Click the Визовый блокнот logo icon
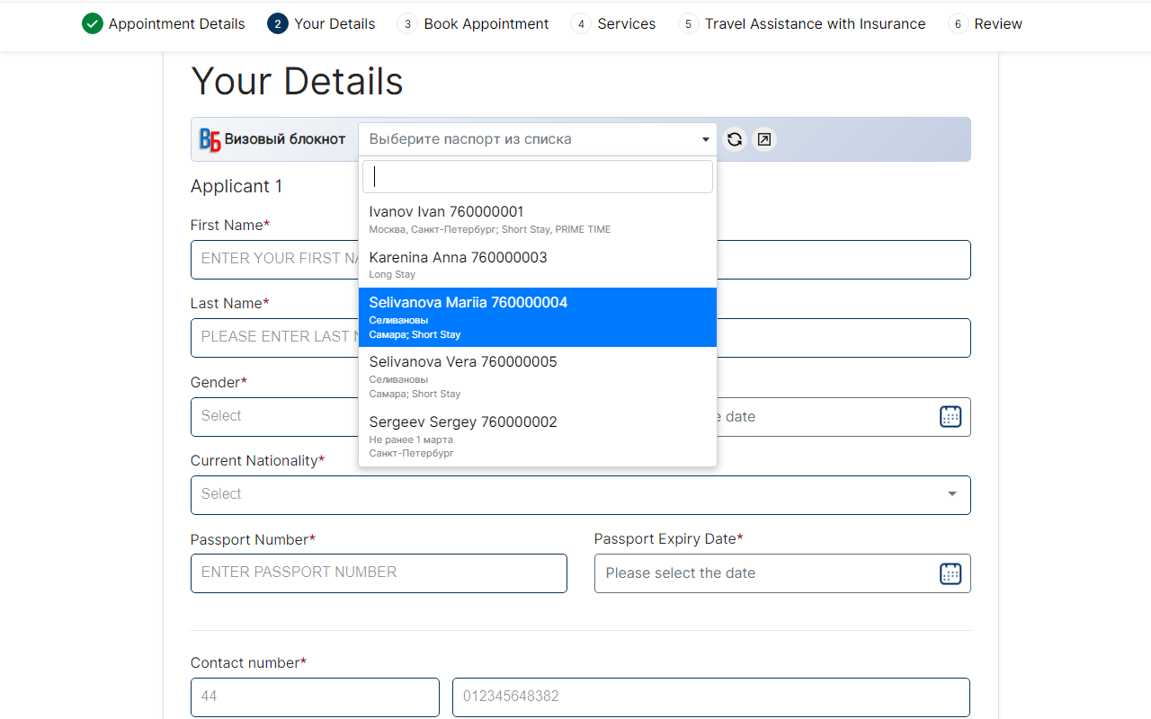1151x719 pixels. point(210,139)
